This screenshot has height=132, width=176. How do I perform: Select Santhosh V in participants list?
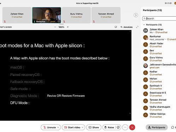pos(159,87)
